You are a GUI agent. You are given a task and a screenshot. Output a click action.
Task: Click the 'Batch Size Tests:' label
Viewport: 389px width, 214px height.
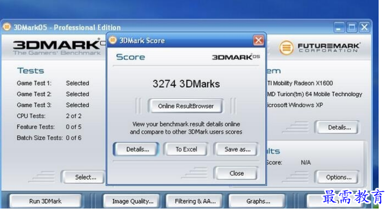[x=39, y=138]
